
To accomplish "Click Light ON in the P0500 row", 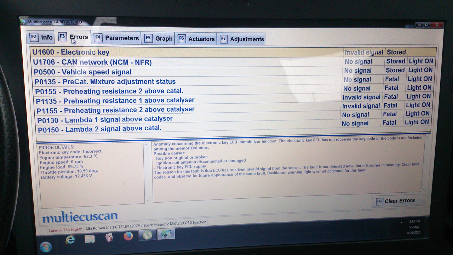I will coord(420,70).
